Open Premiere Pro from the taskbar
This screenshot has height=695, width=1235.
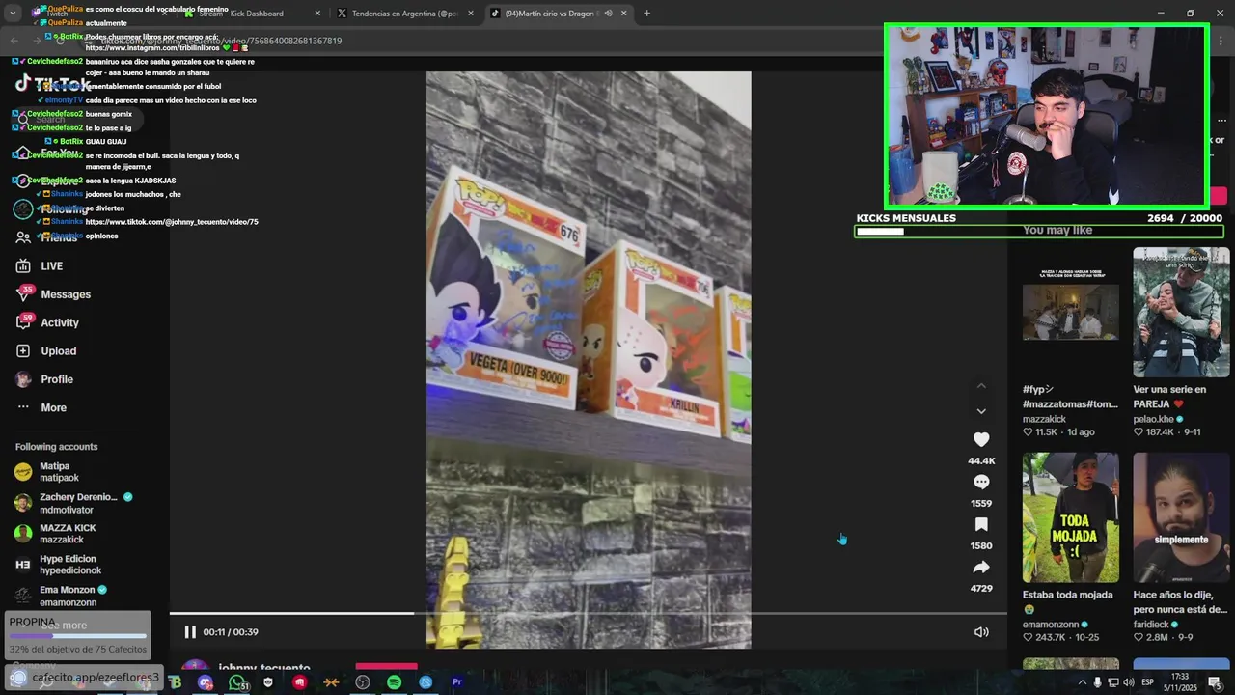pos(457,682)
